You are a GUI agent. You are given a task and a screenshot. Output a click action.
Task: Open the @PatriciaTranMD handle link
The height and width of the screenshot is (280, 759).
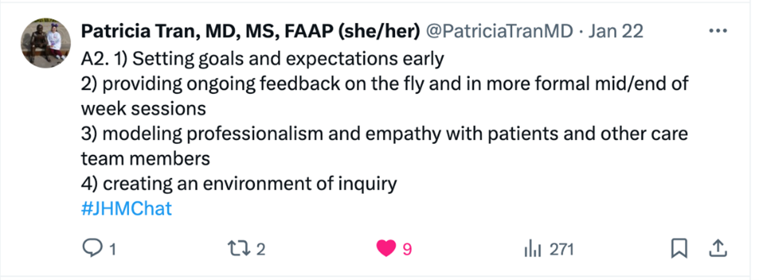point(499,30)
